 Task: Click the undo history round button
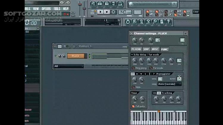coord(128,22)
